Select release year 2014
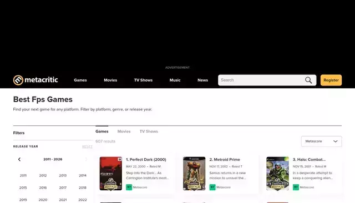The width and height of the screenshot is (355, 203). point(83,175)
